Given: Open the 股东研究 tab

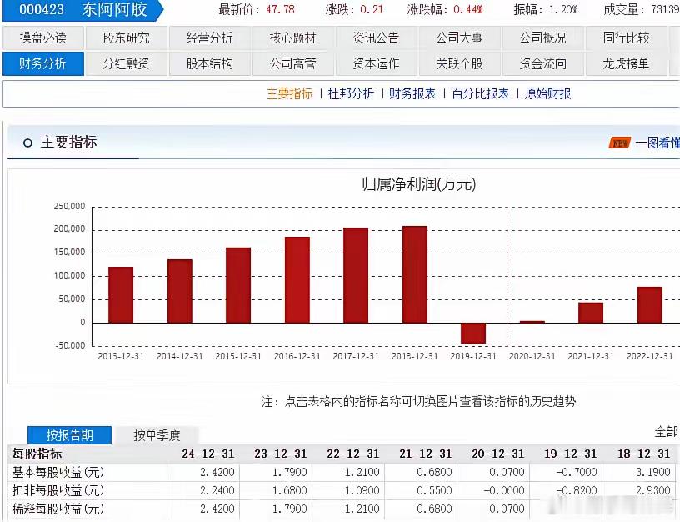Looking at the screenshot, I should click(x=126, y=38).
